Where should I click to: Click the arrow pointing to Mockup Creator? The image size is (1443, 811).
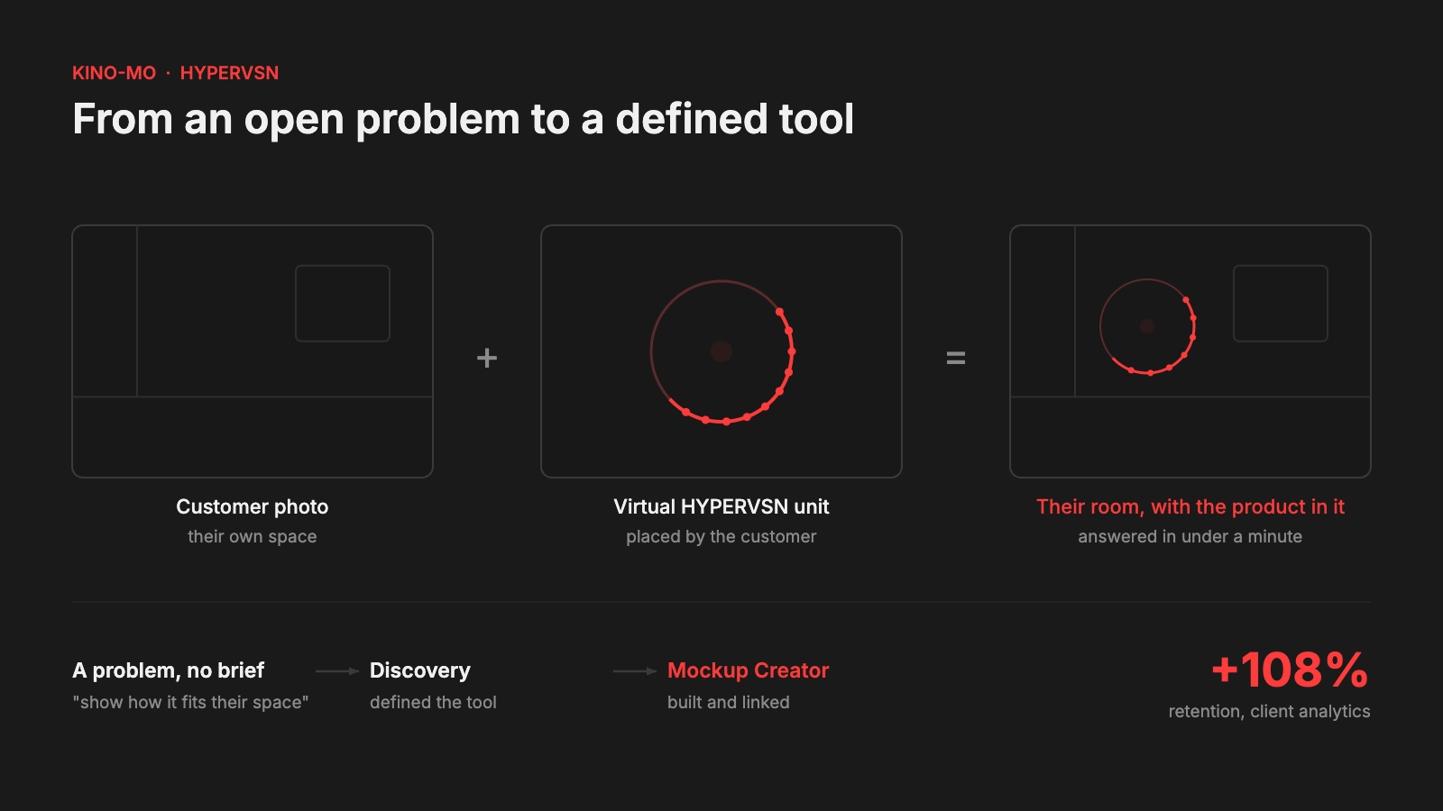pyautogui.click(x=635, y=671)
